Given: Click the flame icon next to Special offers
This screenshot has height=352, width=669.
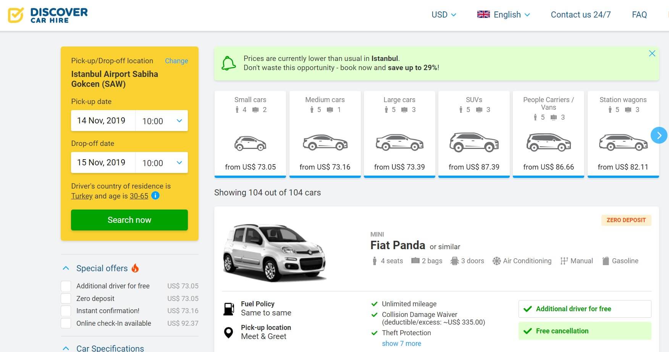Looking at the screenshot, I should (x=135, y=268).
